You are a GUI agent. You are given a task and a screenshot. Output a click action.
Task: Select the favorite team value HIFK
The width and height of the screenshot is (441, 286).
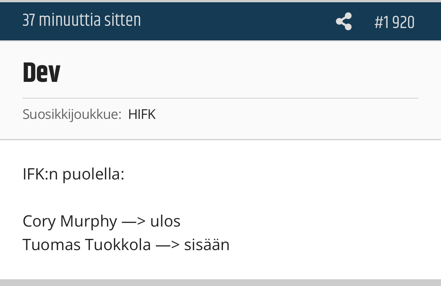click(142, 114)
